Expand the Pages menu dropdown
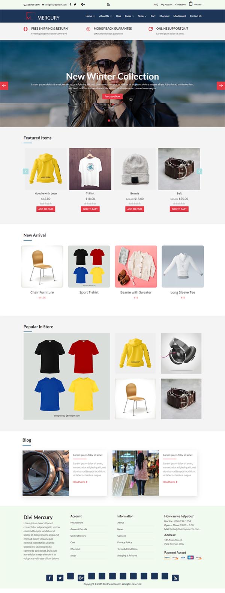Image resolution: width=225 pixels, height=593 pixels. (x=129, y=16)
